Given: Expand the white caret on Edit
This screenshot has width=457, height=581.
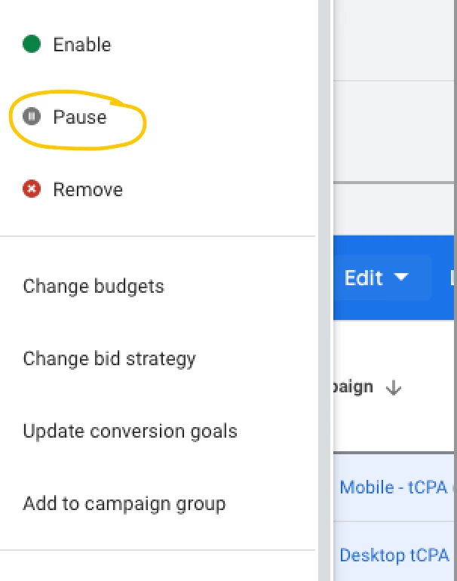Looking at the screenshot, I should click(401, 278).
